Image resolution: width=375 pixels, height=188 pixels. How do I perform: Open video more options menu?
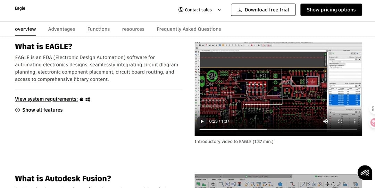(x=355, y=121)
